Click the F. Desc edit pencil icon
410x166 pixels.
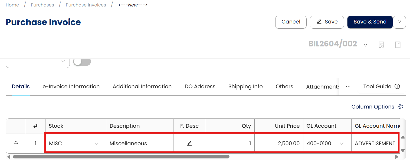click(189, 143)
